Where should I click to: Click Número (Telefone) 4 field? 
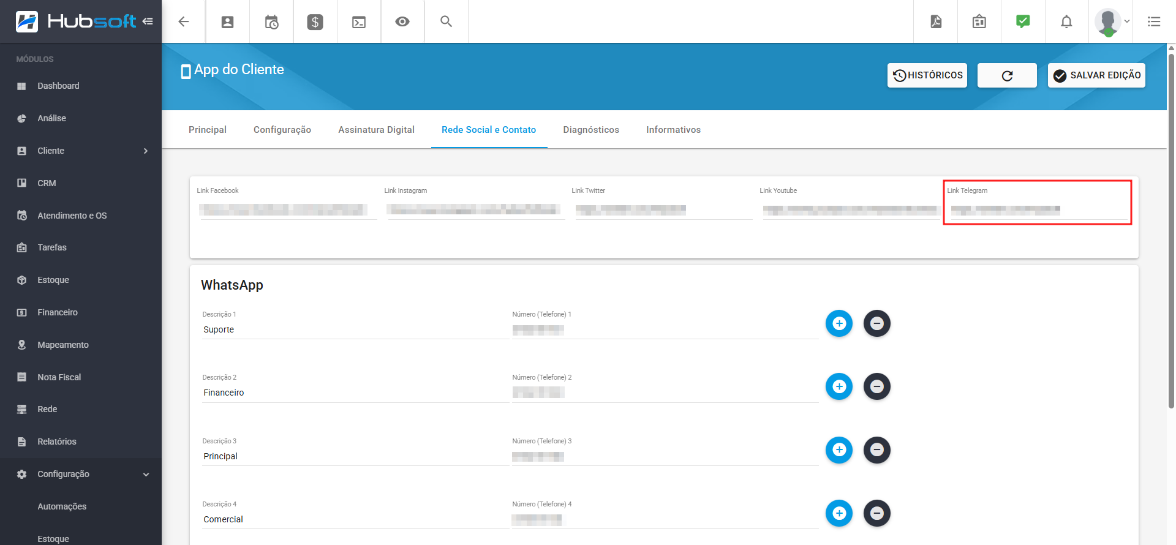665,519
